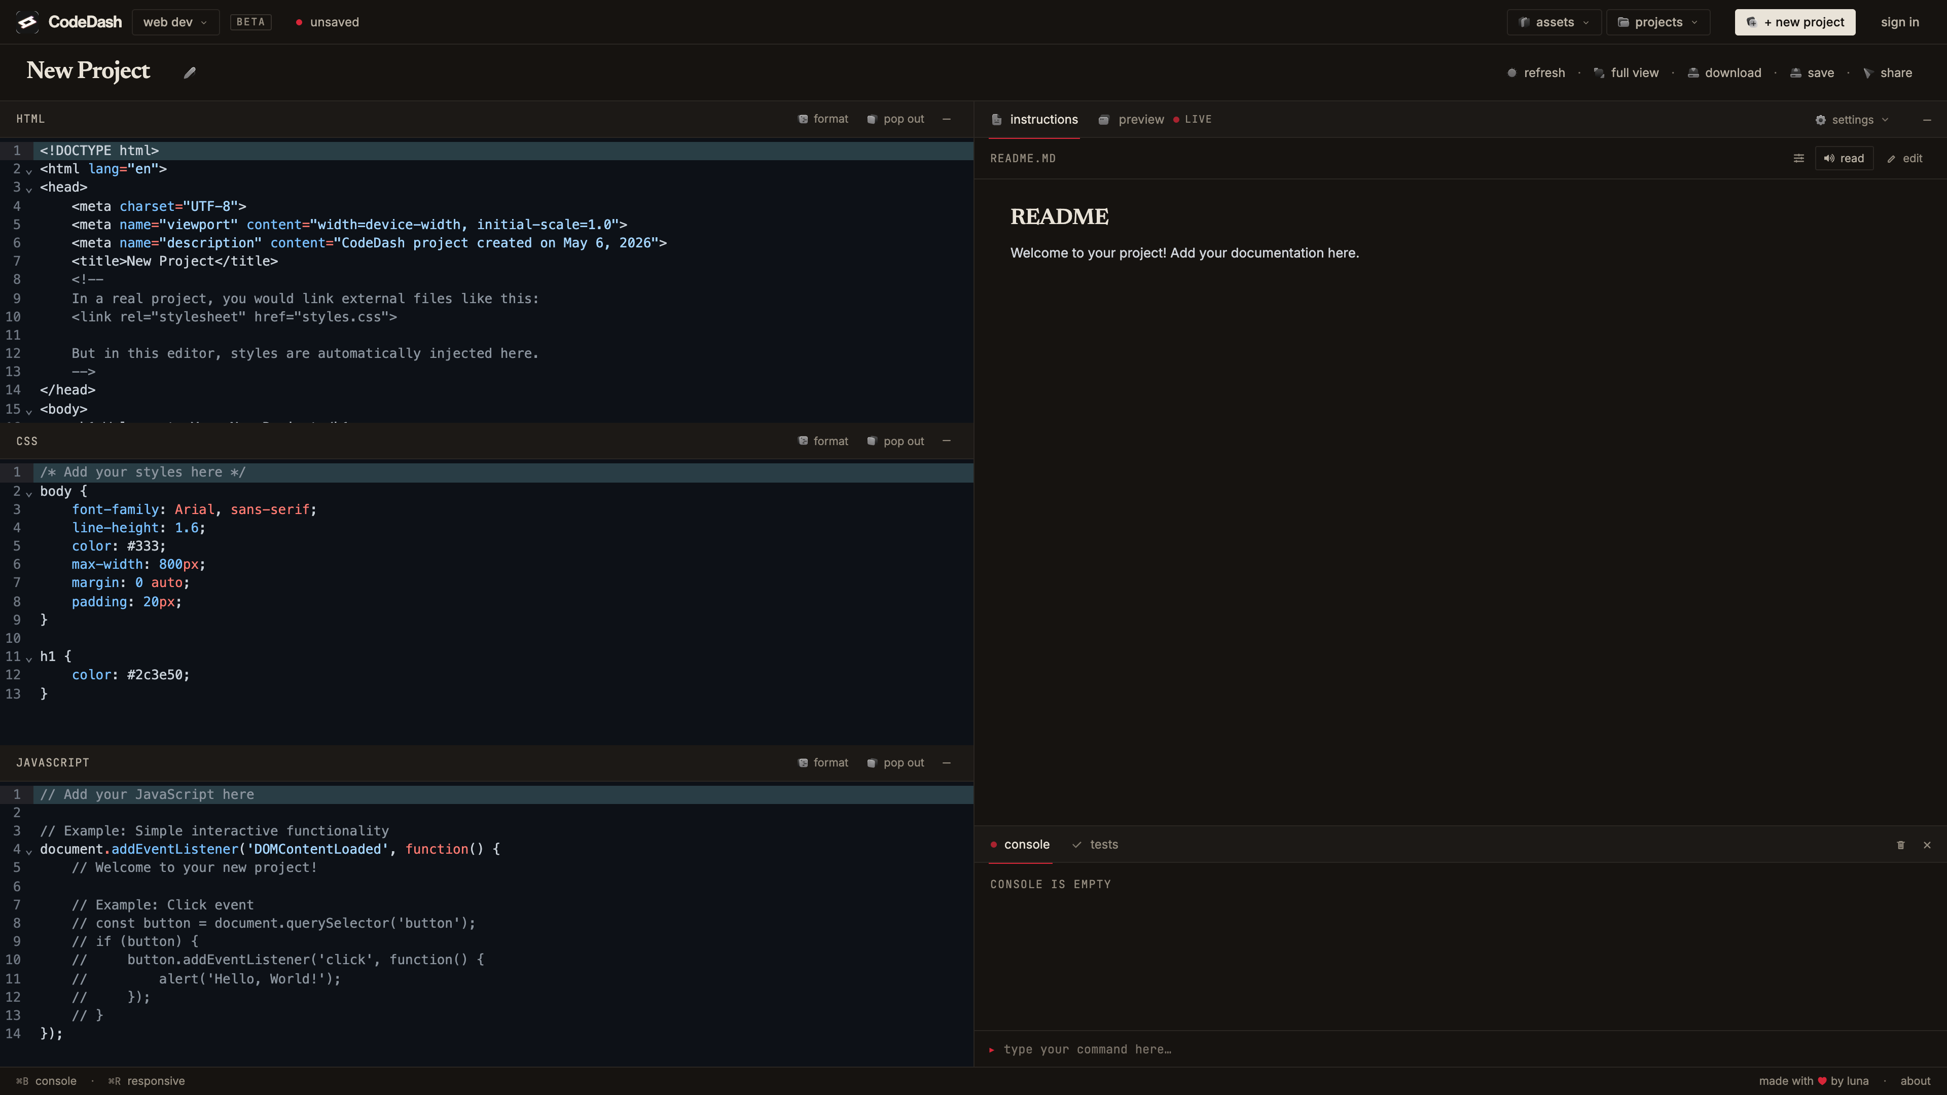Click the README.MD file label
Screen dimensions: 1947x1095
(1023, 158)
